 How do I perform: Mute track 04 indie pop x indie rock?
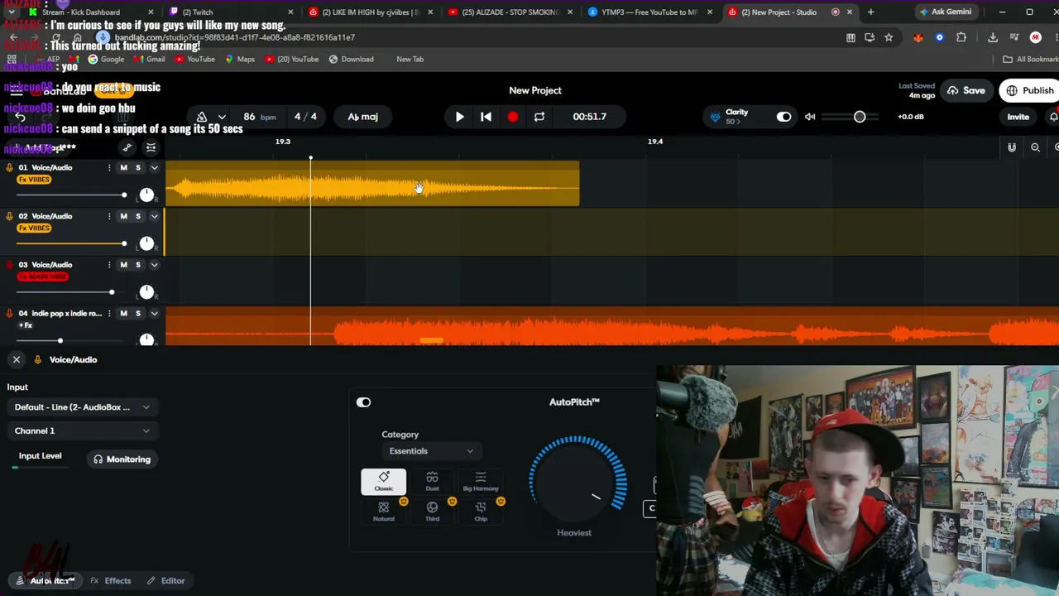pyautogui.click(x=124, y=314)
